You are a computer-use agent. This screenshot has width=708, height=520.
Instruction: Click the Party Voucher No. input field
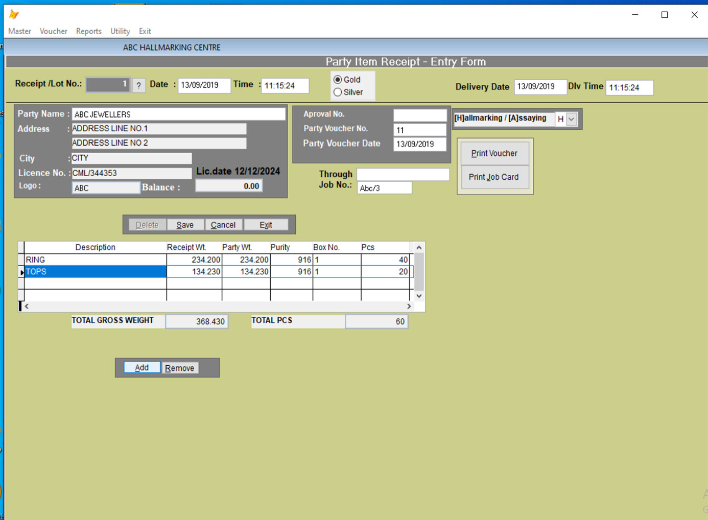419,130
